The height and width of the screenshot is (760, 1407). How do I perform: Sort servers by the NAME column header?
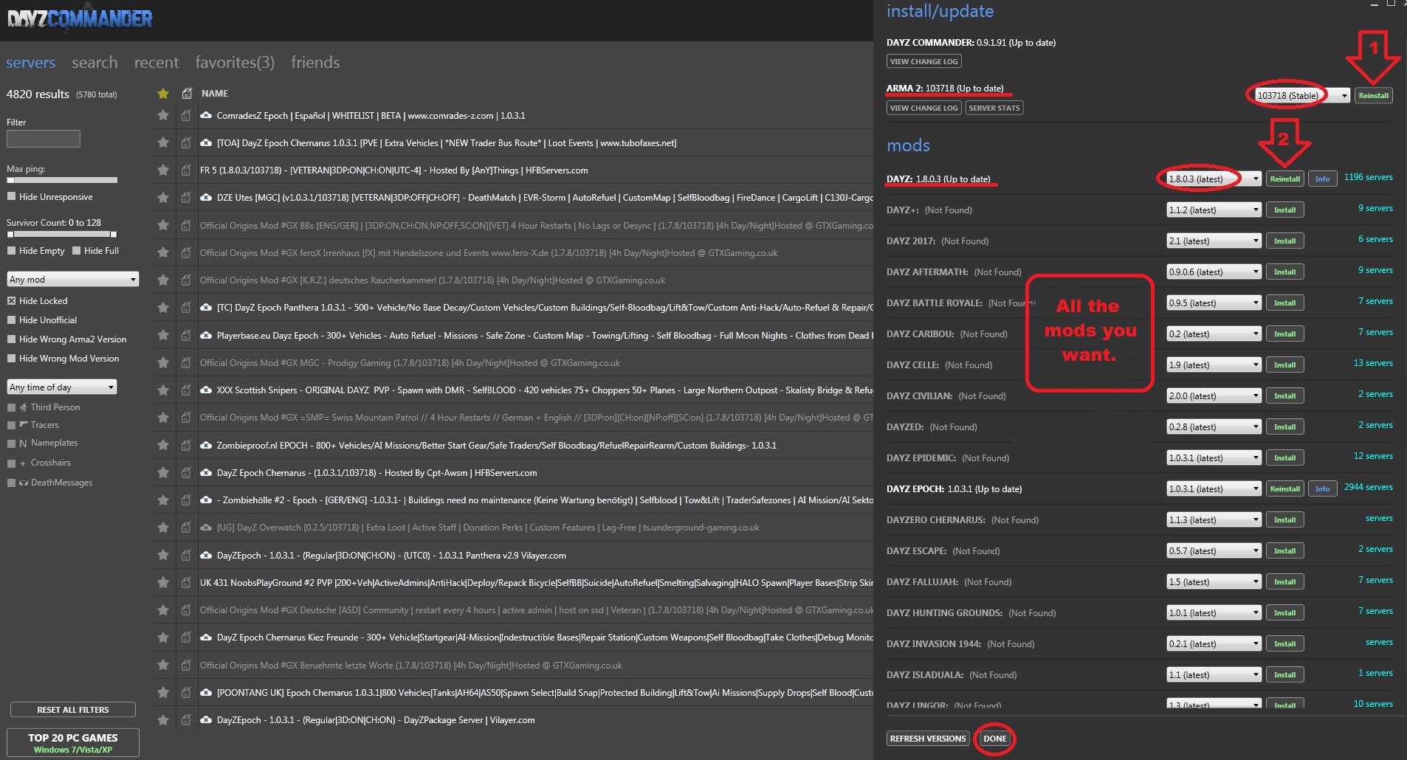pyautogui.click(x=215, y=94)
